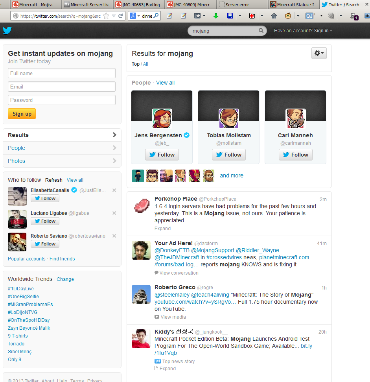Follow Roberto Saviano in Who to follow
This screenshot has height=382, width=370.
point(45,244)
